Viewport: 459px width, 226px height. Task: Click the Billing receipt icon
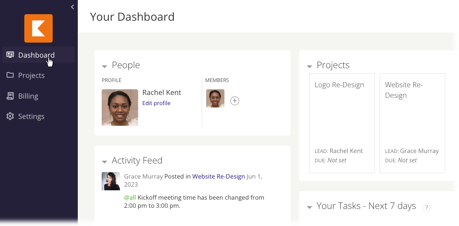click(x=10, y=96)
